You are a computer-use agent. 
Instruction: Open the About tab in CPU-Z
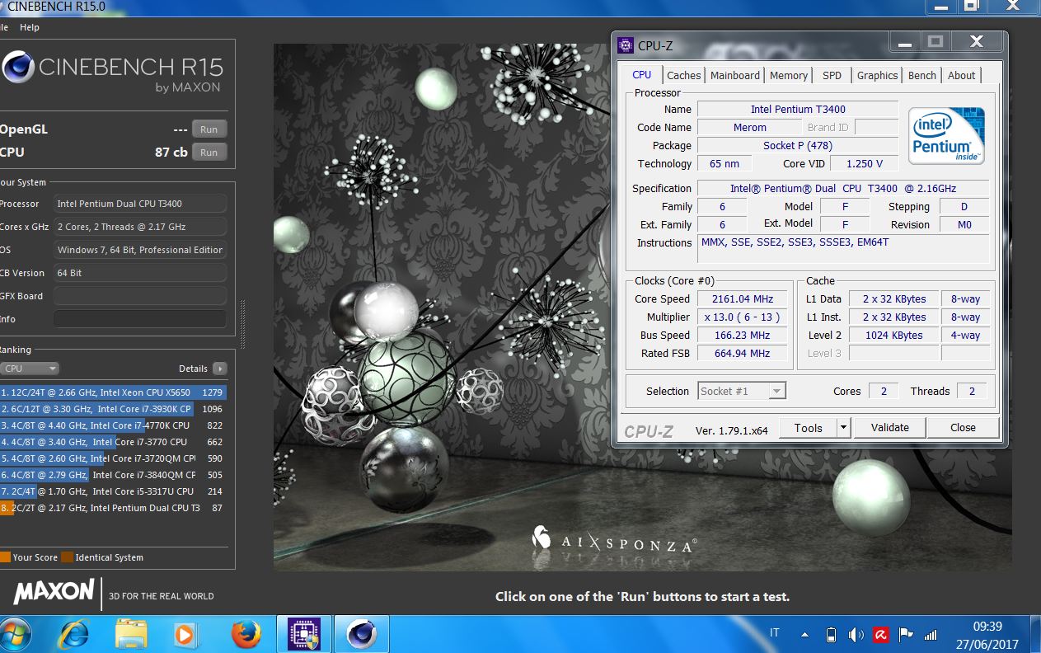[961, 75]
